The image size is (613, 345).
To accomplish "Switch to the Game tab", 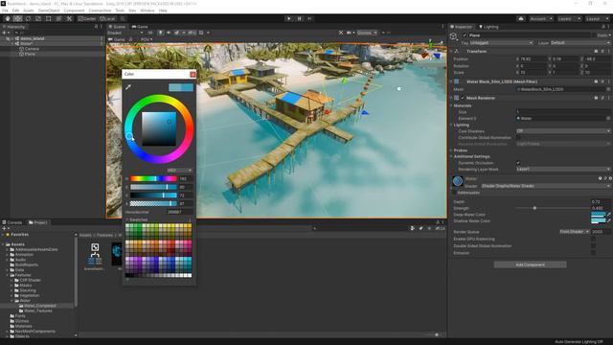I will coord(140,27).
